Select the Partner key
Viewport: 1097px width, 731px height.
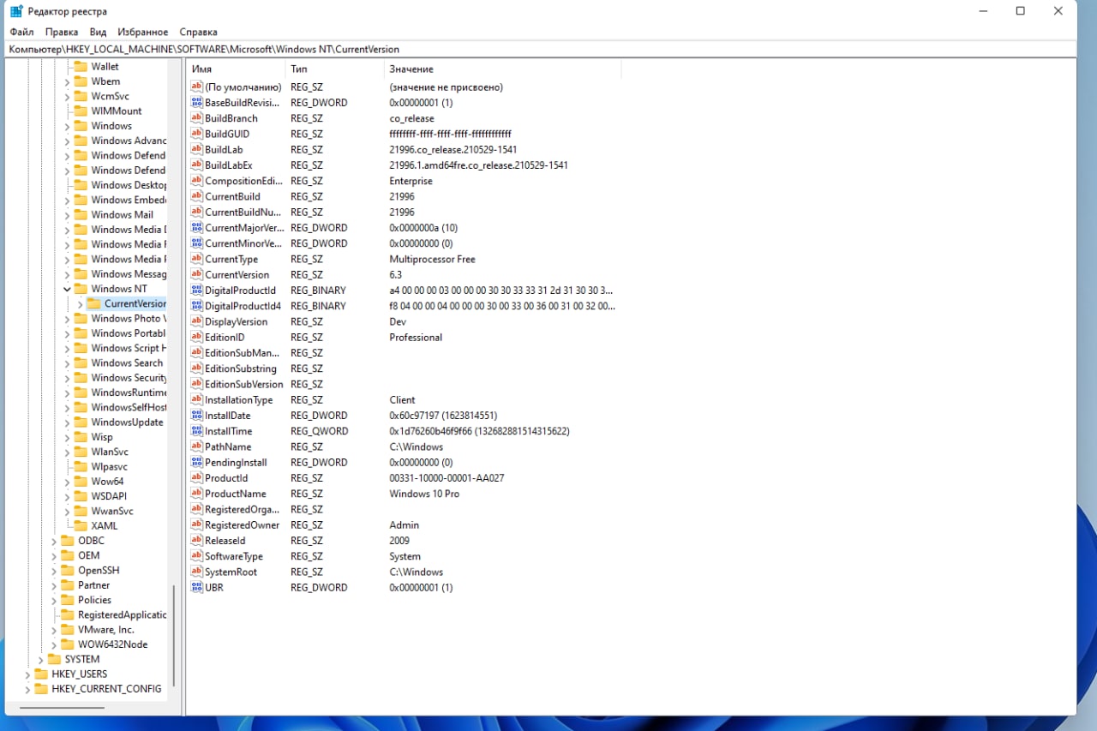pyautogui.click(x=94, y=584)
